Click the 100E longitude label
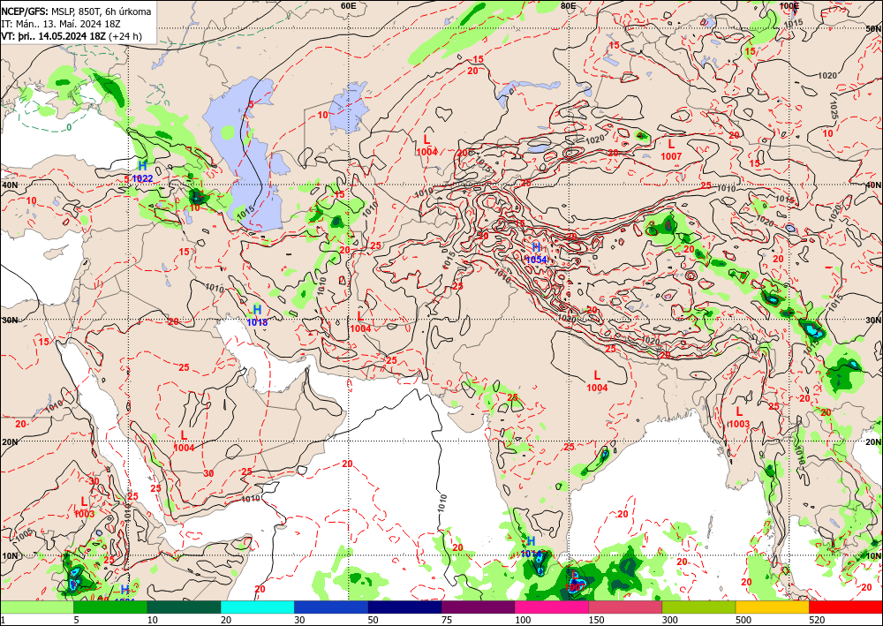 789,5
